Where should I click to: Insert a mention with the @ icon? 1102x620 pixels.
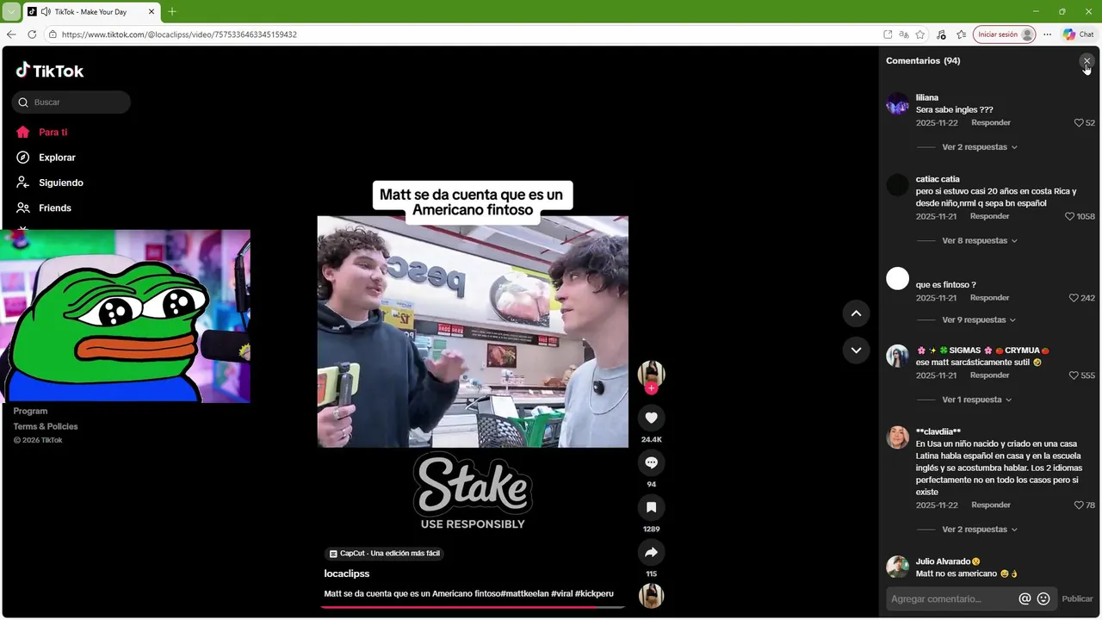tap(1025, 598)
